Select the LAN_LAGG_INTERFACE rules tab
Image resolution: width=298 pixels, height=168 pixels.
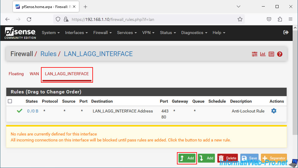pos(67,74)
